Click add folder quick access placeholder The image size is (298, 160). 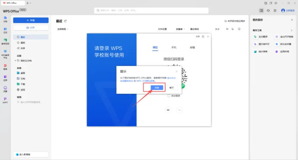(29, 102)
